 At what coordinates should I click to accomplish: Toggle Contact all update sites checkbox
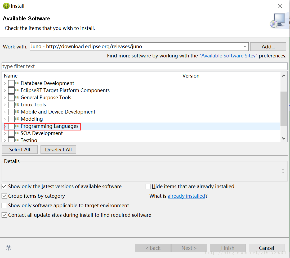pos(4,215)
